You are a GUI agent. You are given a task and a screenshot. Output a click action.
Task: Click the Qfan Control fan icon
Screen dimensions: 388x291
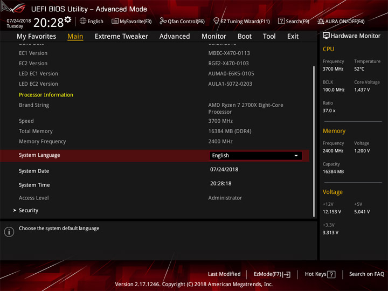163,21
